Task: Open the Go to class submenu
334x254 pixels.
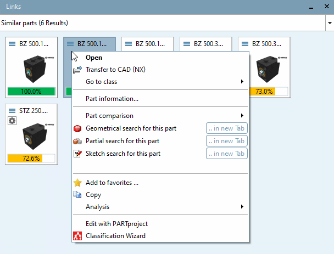Action: (x=160, y=82)
